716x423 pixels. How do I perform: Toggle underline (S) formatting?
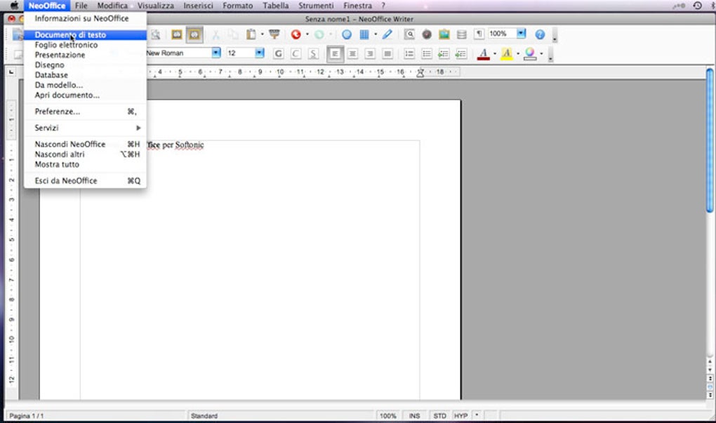(x=313, y=54)
